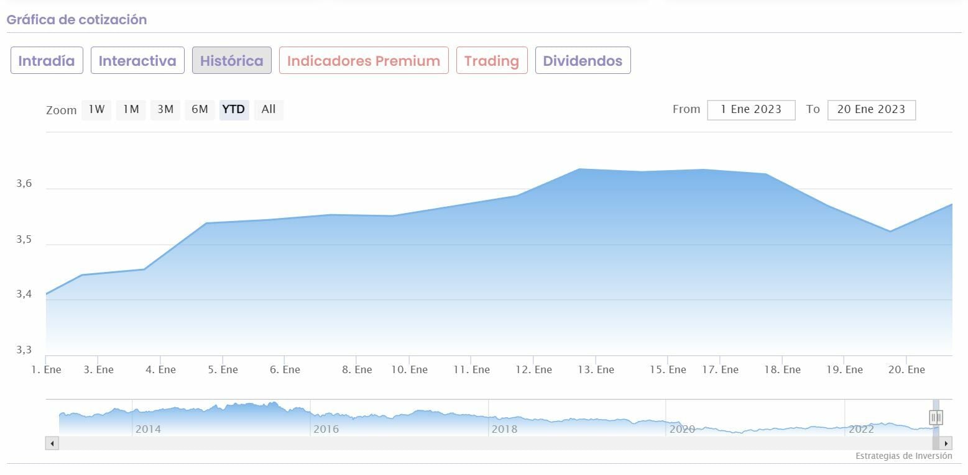Click the From date field
The image size is (968, 475).
(751, 110)
